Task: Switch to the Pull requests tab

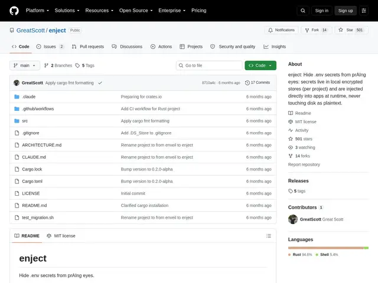Action: (88, 47)
